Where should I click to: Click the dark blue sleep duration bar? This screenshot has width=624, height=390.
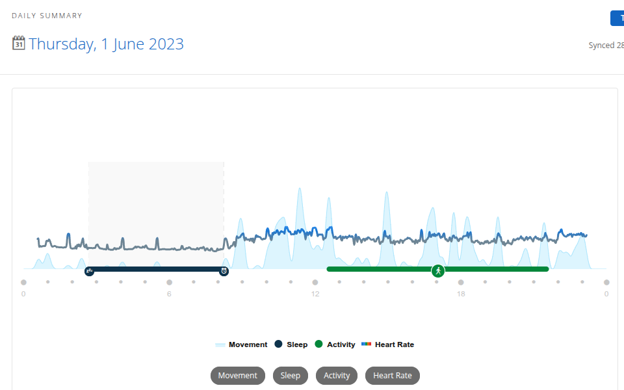[x=157, y=269]
